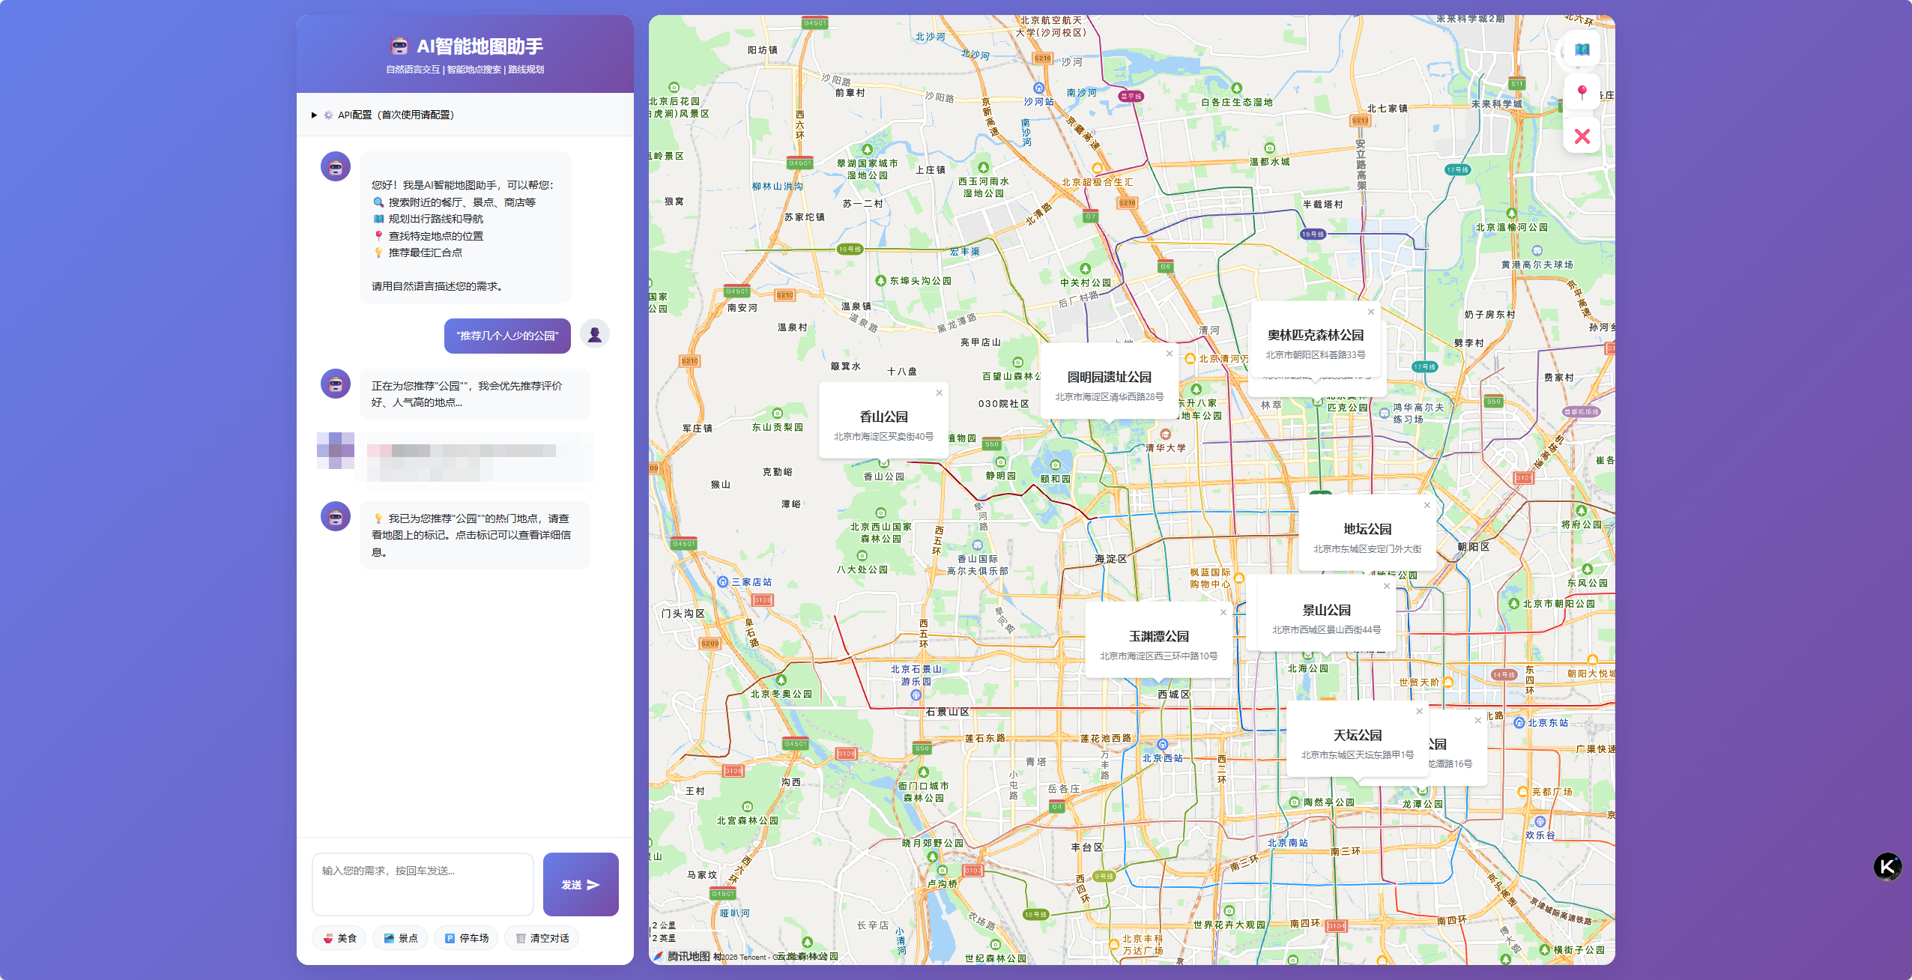Choose the 停车场 quick option
Screen dimensions: 1912x980
click(466, 938)
